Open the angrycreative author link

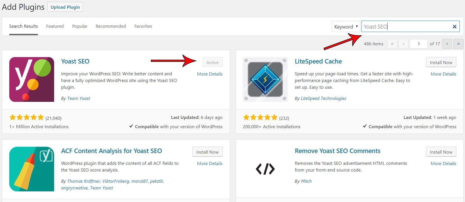[x=74, y=188]
